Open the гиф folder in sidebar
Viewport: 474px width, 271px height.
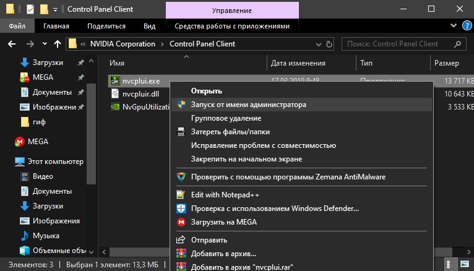(39, 122)
